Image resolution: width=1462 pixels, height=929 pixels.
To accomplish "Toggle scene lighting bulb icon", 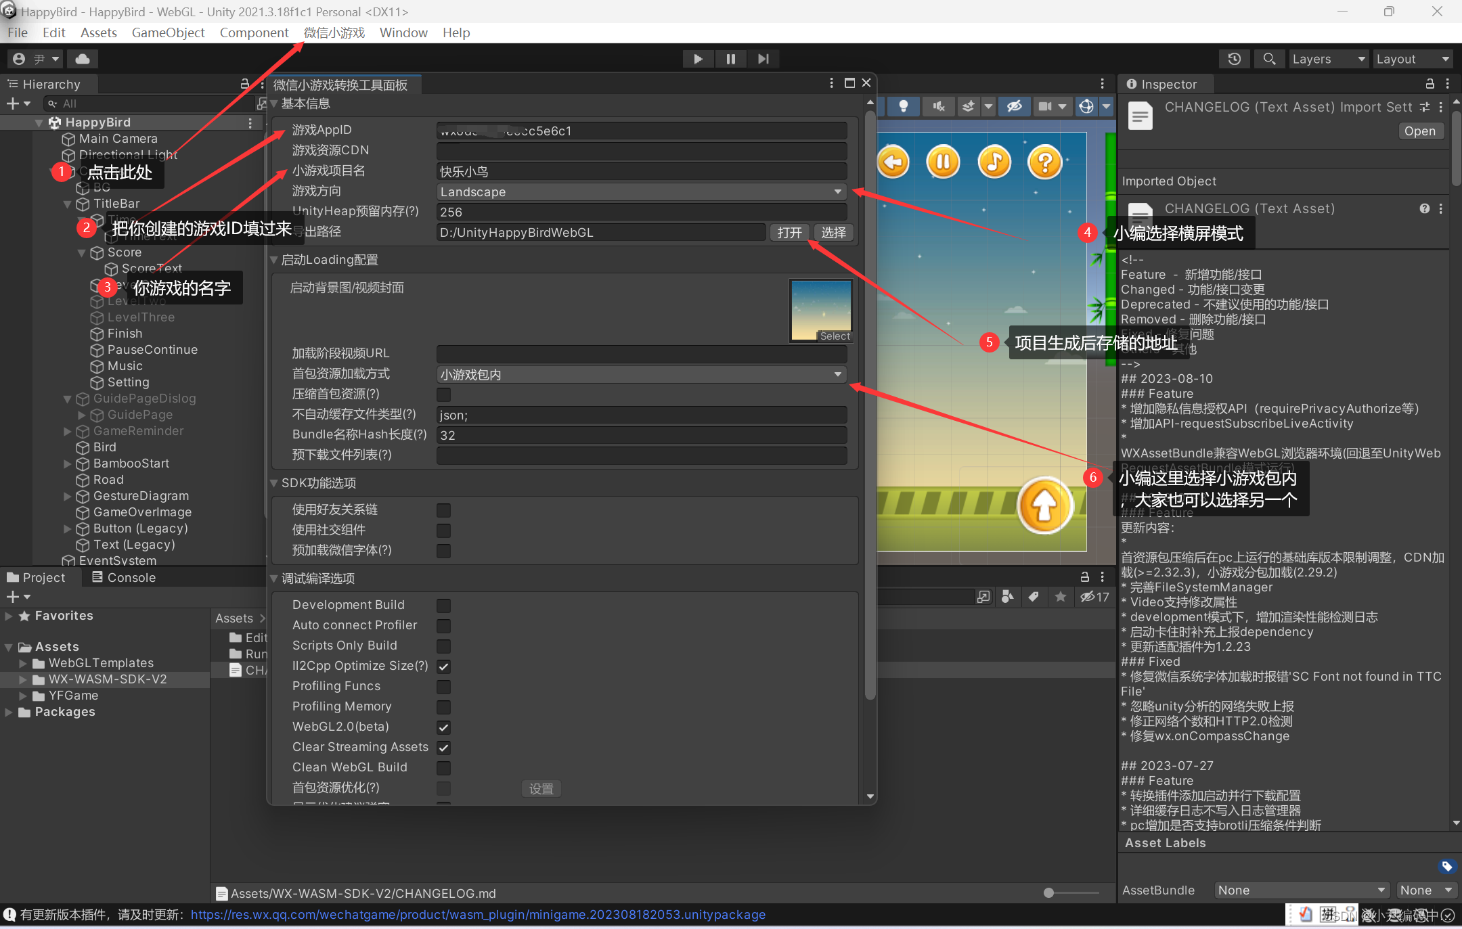I will [x=903, y=106].
